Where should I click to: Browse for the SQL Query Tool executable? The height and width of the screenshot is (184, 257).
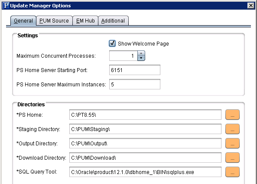(x=232, y=172)
